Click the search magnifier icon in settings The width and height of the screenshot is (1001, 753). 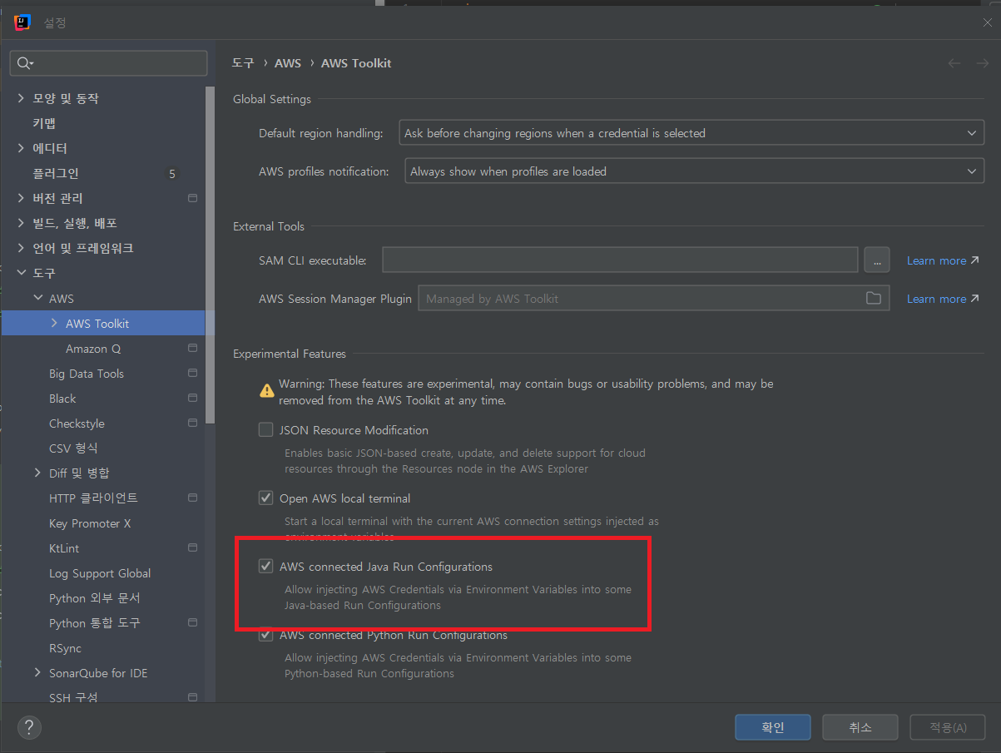[24, 63]
